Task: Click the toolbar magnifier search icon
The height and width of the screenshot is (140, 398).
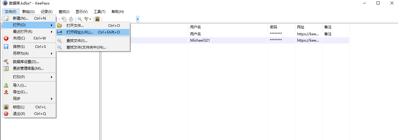Action: (x=80, y=19)
